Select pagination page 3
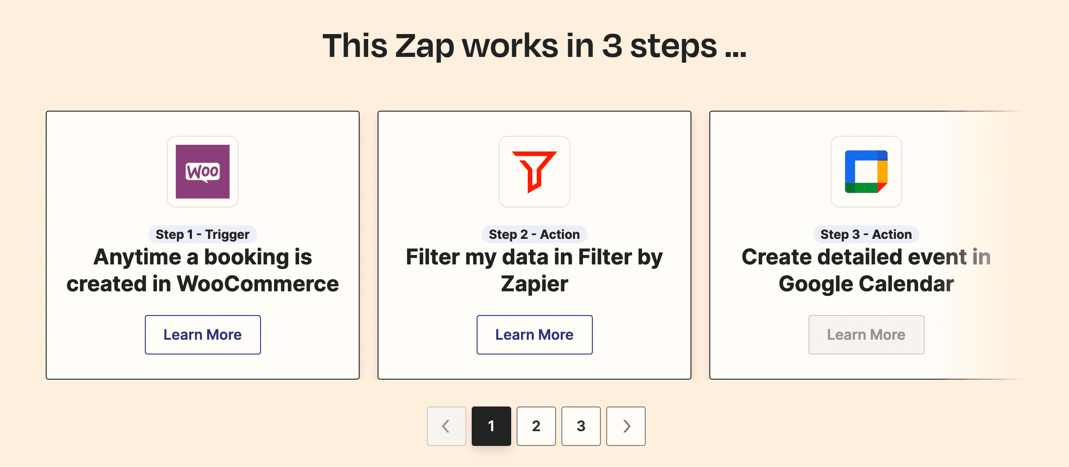Viewport: 1069px width, 467px height. [x=581, y=426]
